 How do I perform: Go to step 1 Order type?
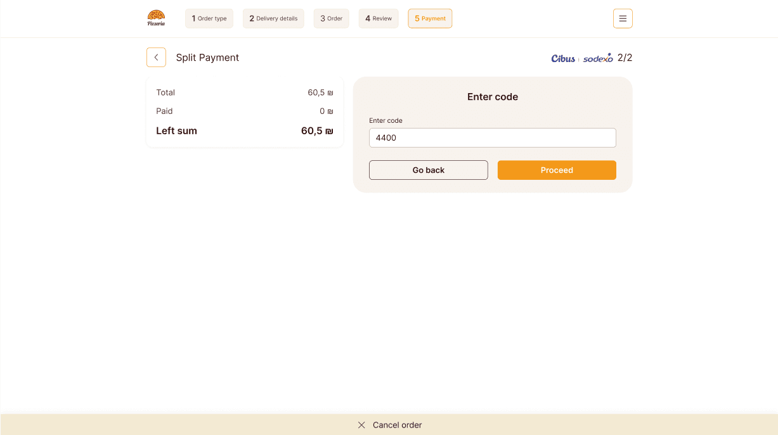coord(209,18)
